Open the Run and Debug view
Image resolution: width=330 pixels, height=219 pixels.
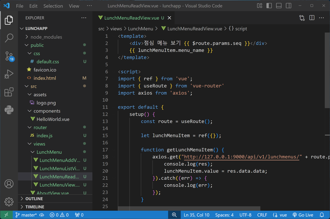(9, 74)
